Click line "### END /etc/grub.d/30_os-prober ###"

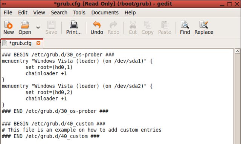(x=55, y=111)
